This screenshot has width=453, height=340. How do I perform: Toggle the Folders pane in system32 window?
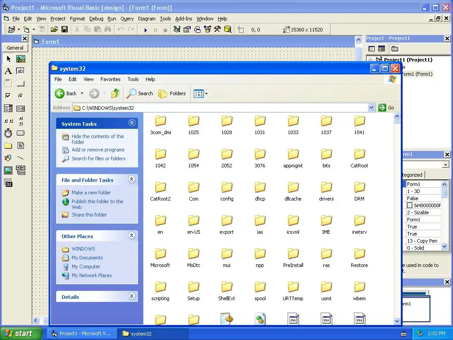(172, 93)
